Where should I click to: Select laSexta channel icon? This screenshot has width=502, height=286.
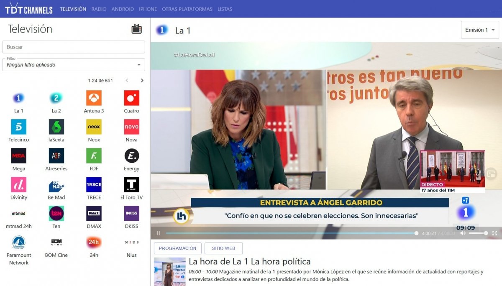[56, 127]
